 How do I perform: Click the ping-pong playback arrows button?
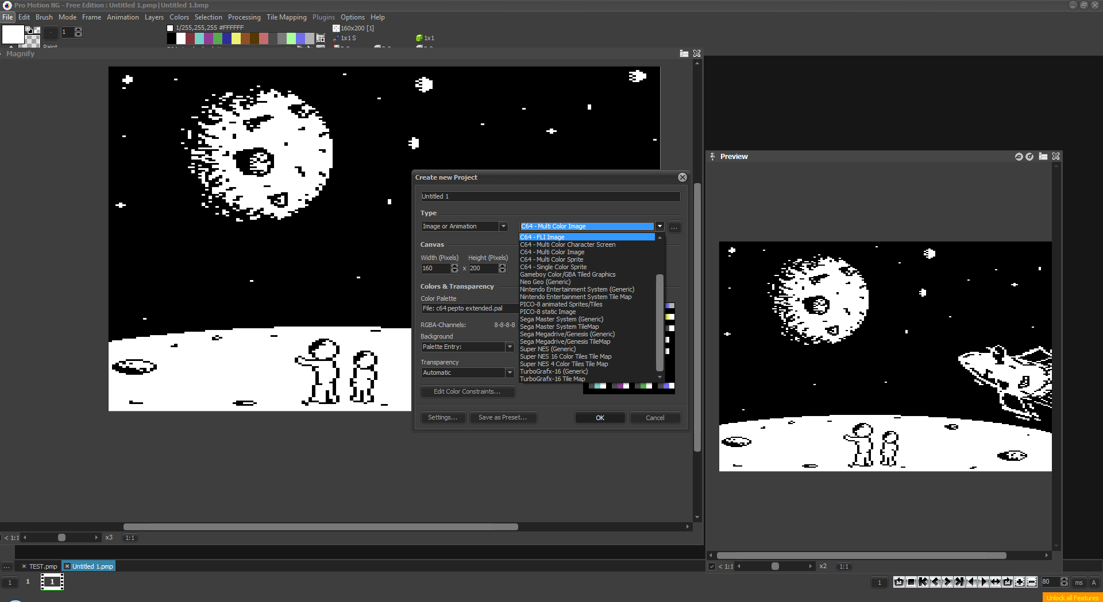click(x=996, y=582)
